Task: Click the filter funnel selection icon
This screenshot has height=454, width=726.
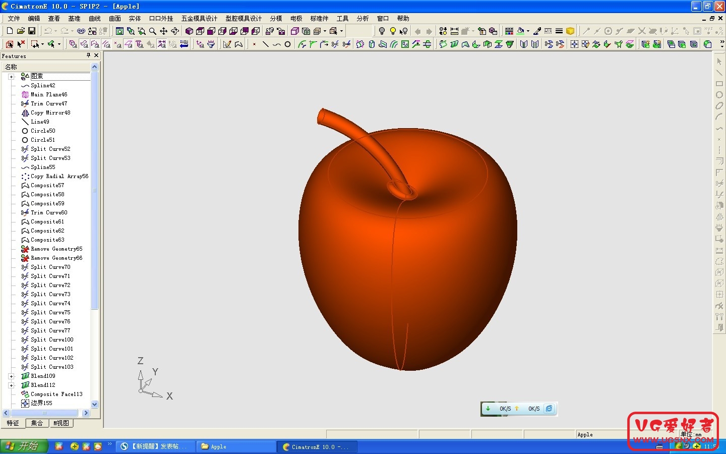Action: [211, 44]
